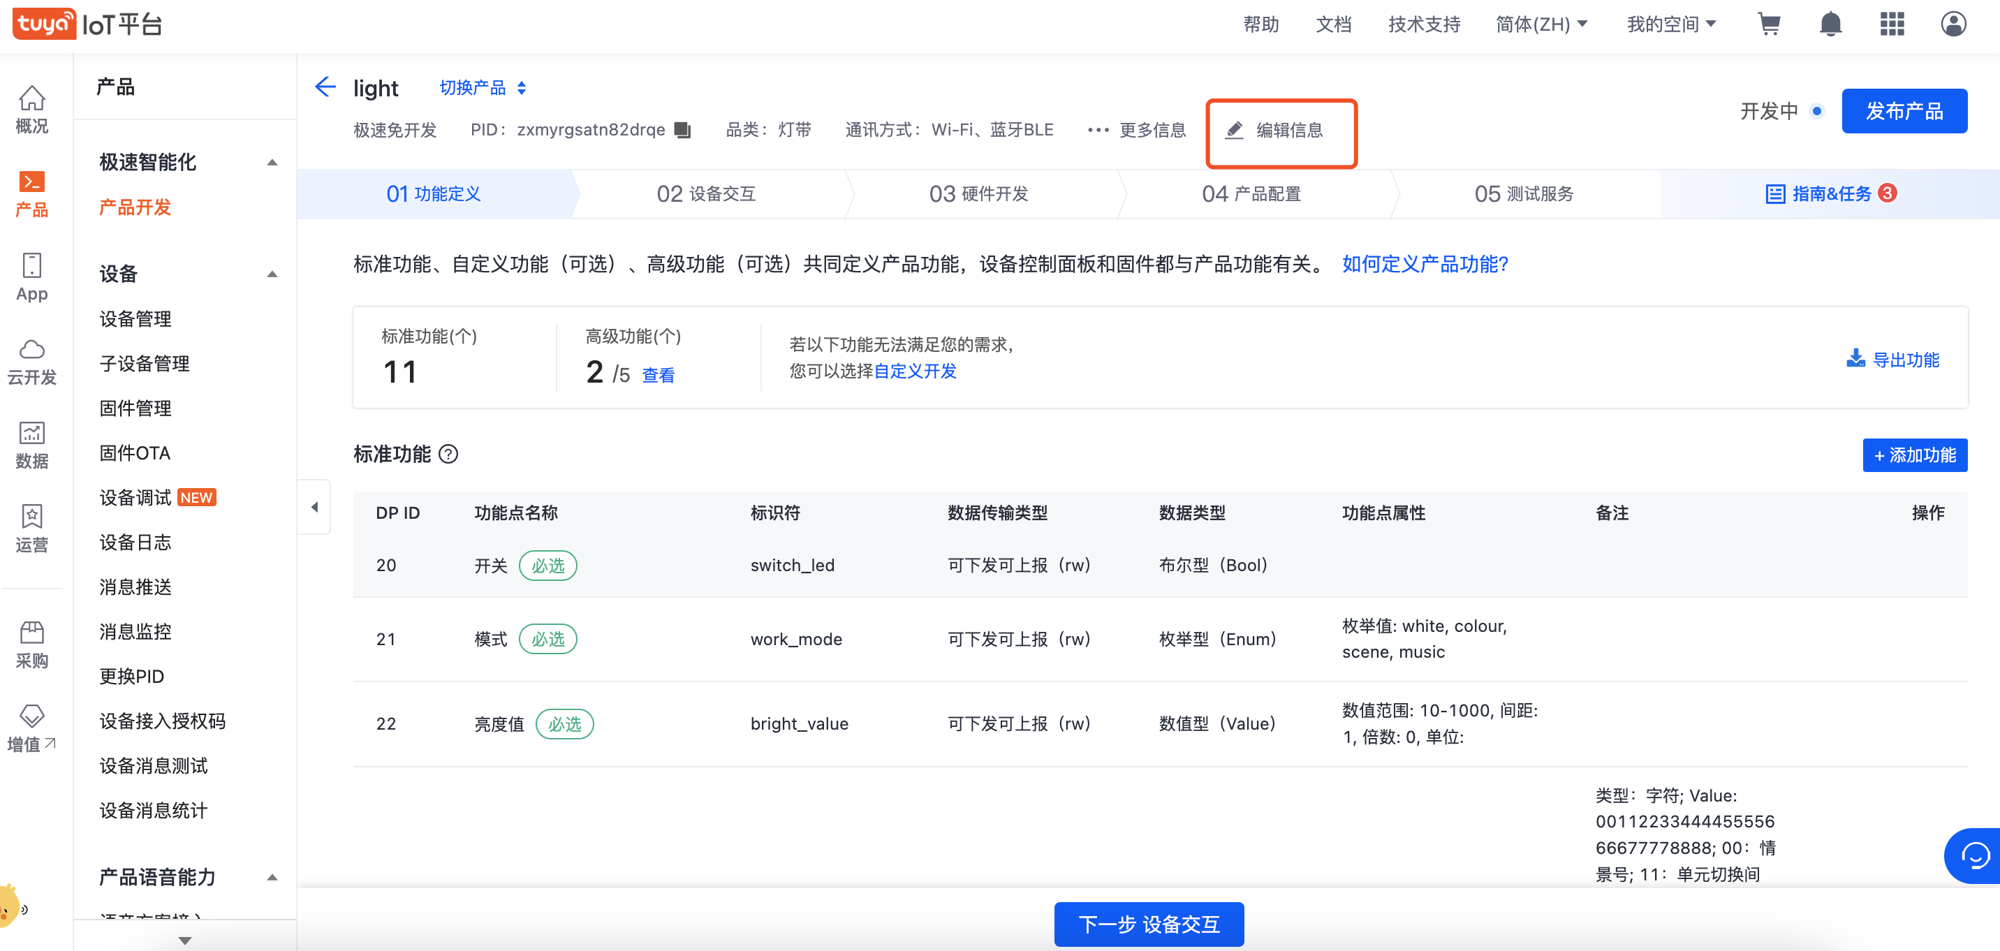The image size is (2000, 951).
Task: Open the notification bell
Action: click(1830, 25)
